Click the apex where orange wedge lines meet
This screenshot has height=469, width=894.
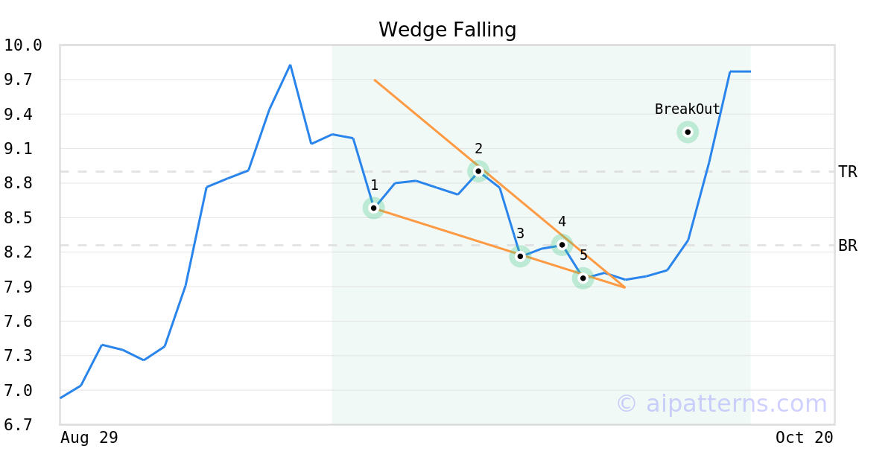coord(624,287)
